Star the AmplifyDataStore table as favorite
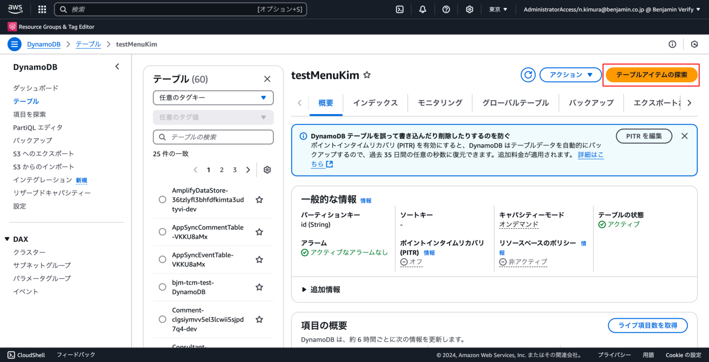 [x=259, y=199]
